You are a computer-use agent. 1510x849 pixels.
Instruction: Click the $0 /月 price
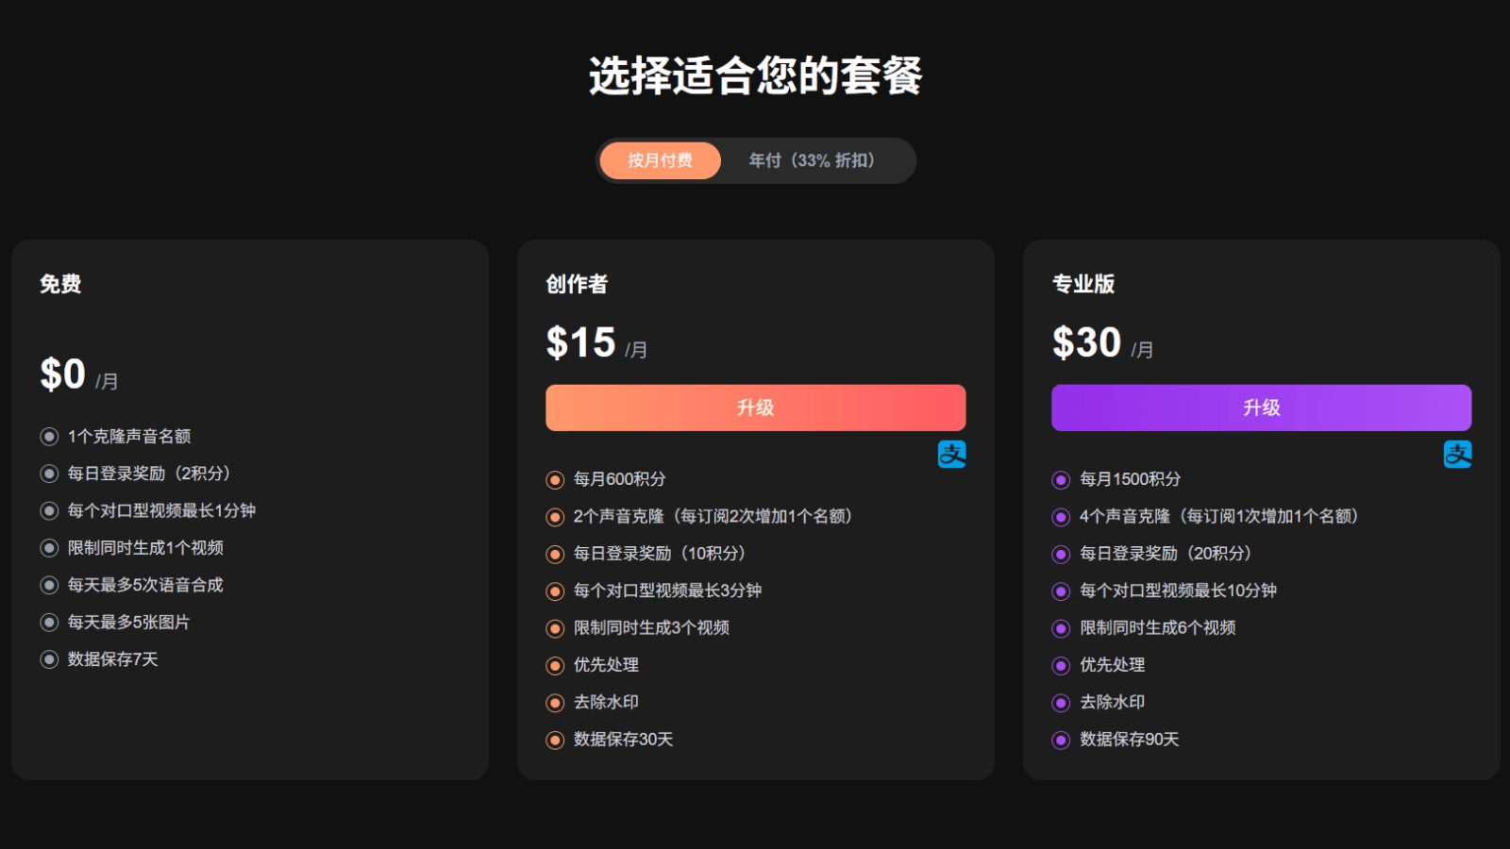pos(78,375)
